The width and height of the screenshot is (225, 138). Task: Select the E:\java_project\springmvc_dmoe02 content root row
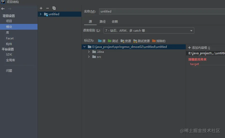[134, 47]
